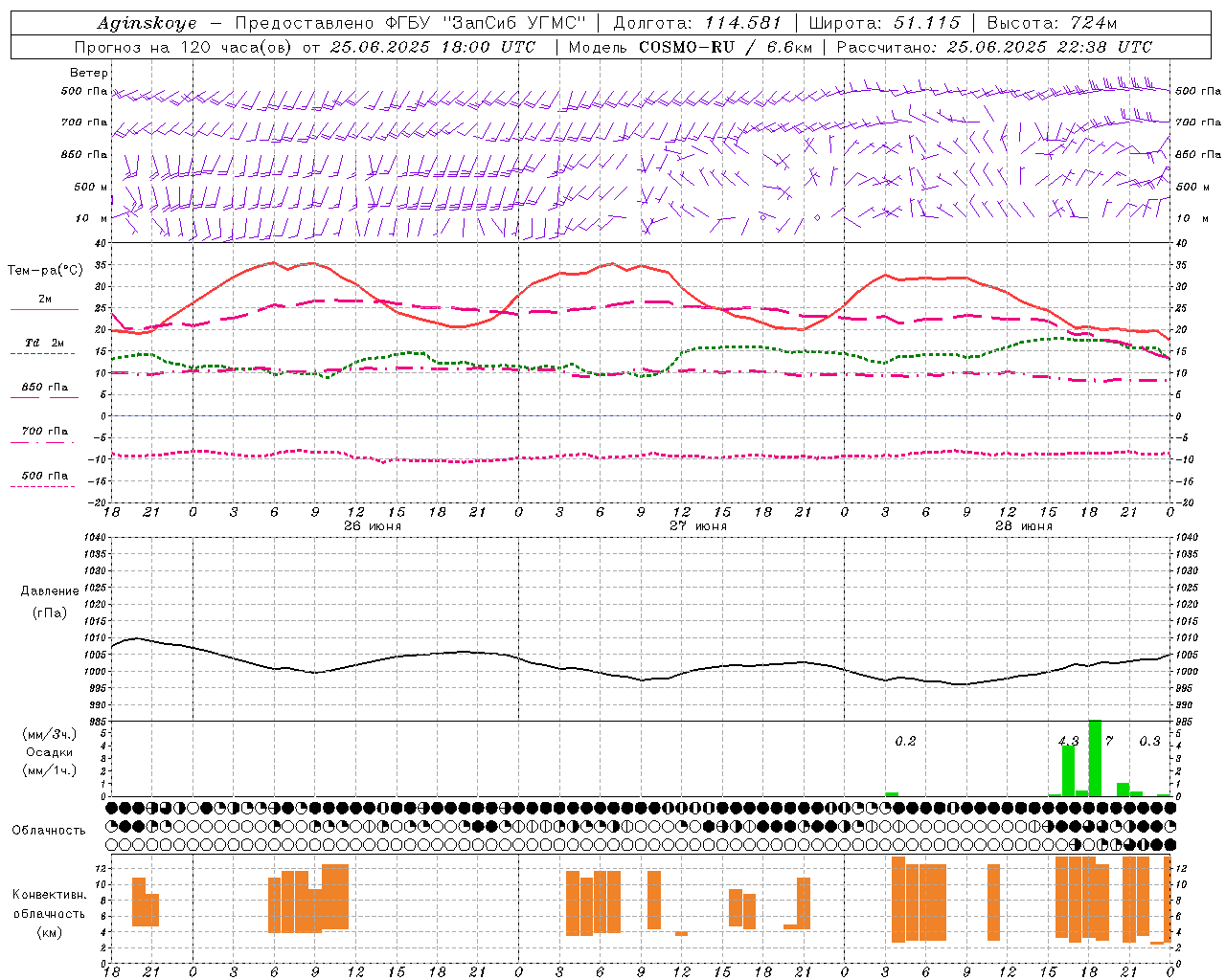The height and width of the screenshot is (980, 1226).
Task: Click the Конвективн. облачность label
Action: click(x=49, y=903)
